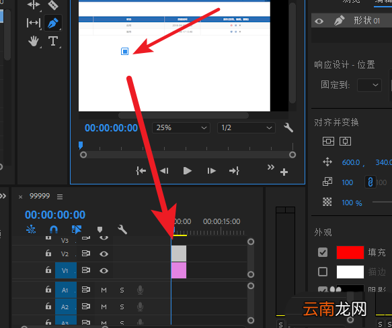Go to Out point button
This screenshot has width=392, height=328.
(234, 171)
